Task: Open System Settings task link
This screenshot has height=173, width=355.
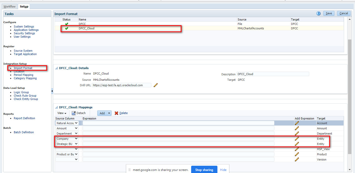Action: [x=24, y=26]
